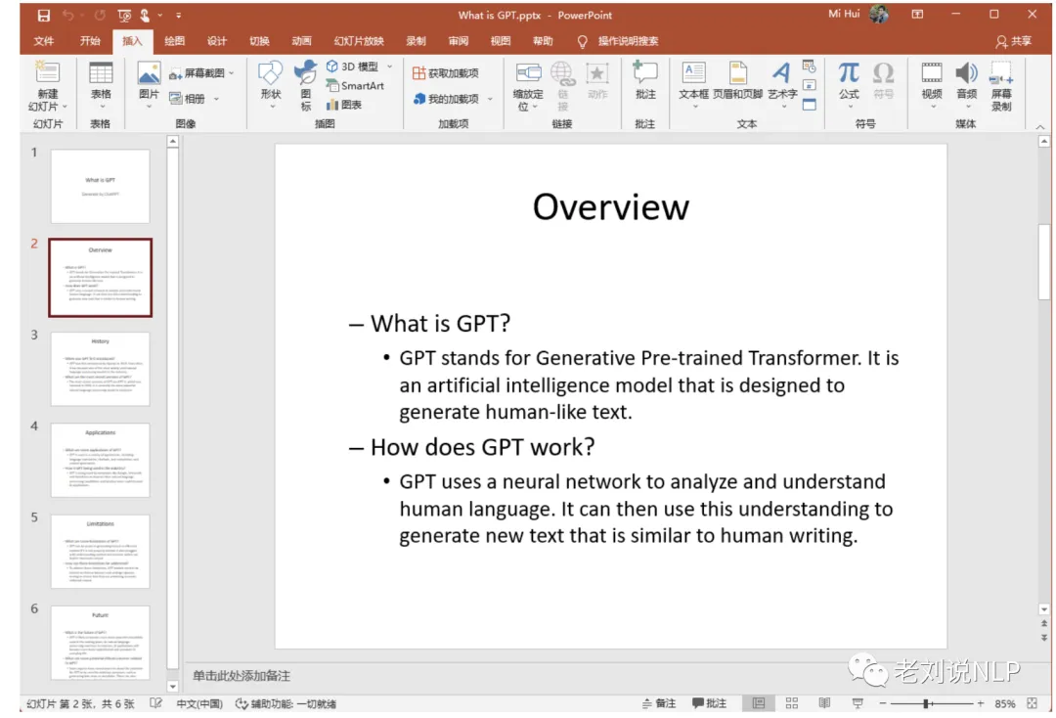Toggle the comments pane in the status bar
This screenshot has width=1056, height=718.
pyautogui.click(x=707, y=702)
